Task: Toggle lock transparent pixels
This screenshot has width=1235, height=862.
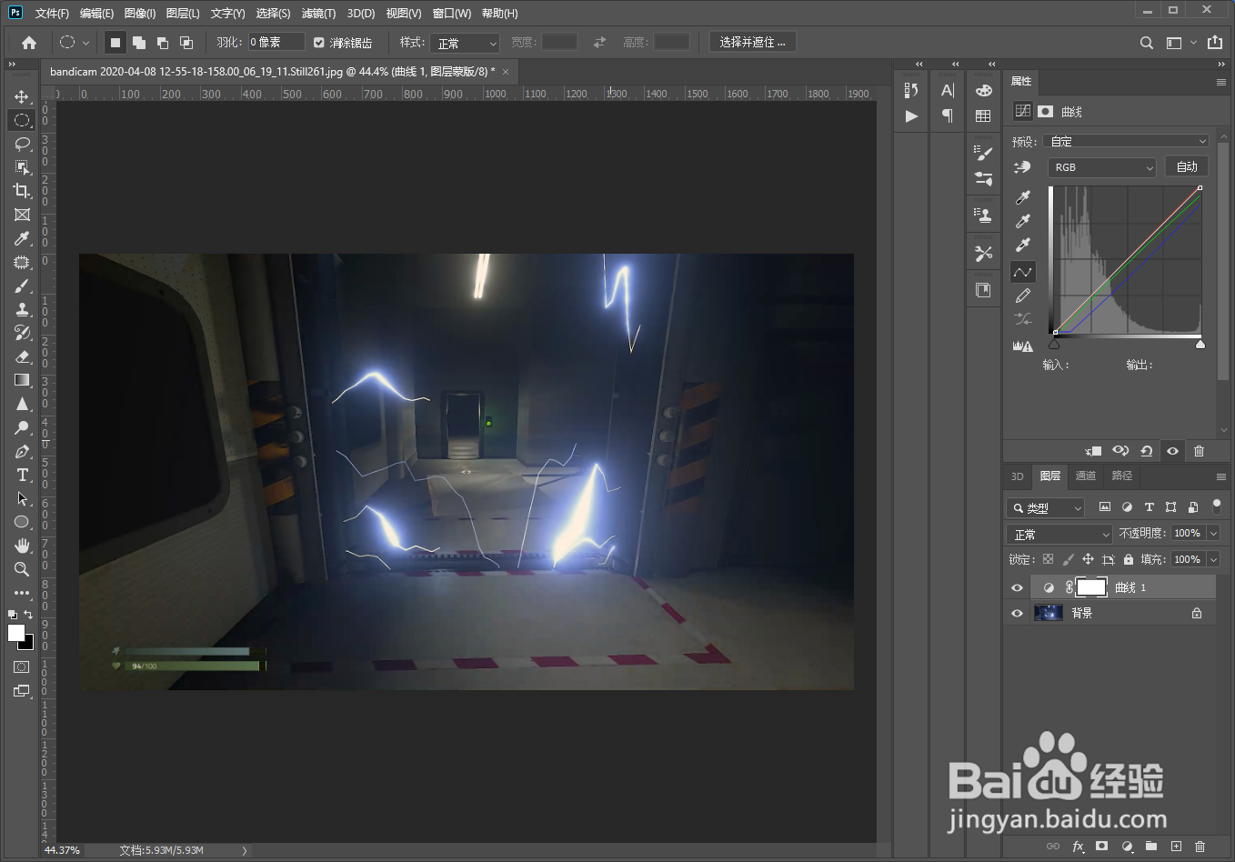Action: pyautogui.click(x=1048, y=559)
